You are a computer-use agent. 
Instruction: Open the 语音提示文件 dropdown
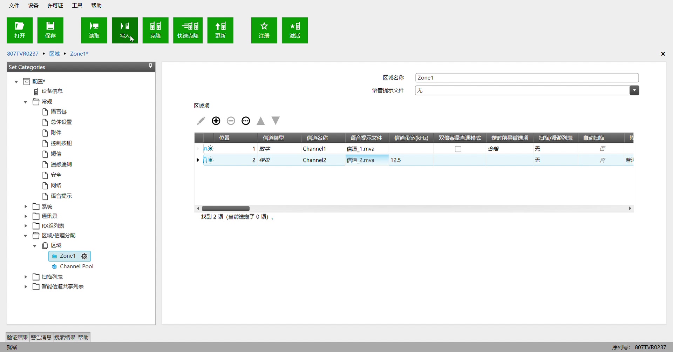click(x=634, y=90)
